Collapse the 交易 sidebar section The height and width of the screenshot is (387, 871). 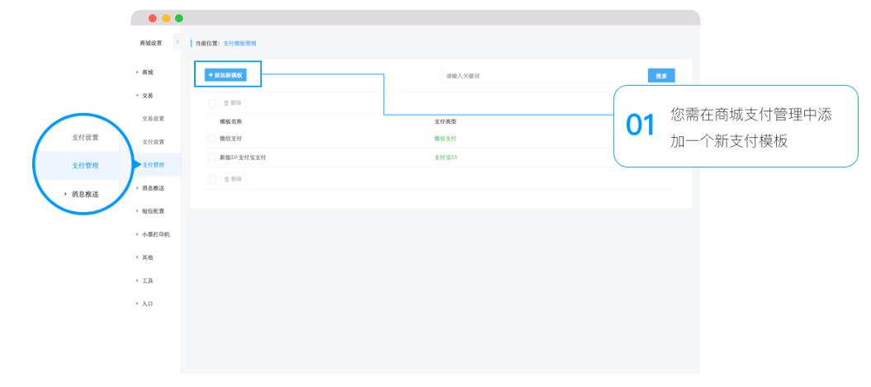click(145, 96)
